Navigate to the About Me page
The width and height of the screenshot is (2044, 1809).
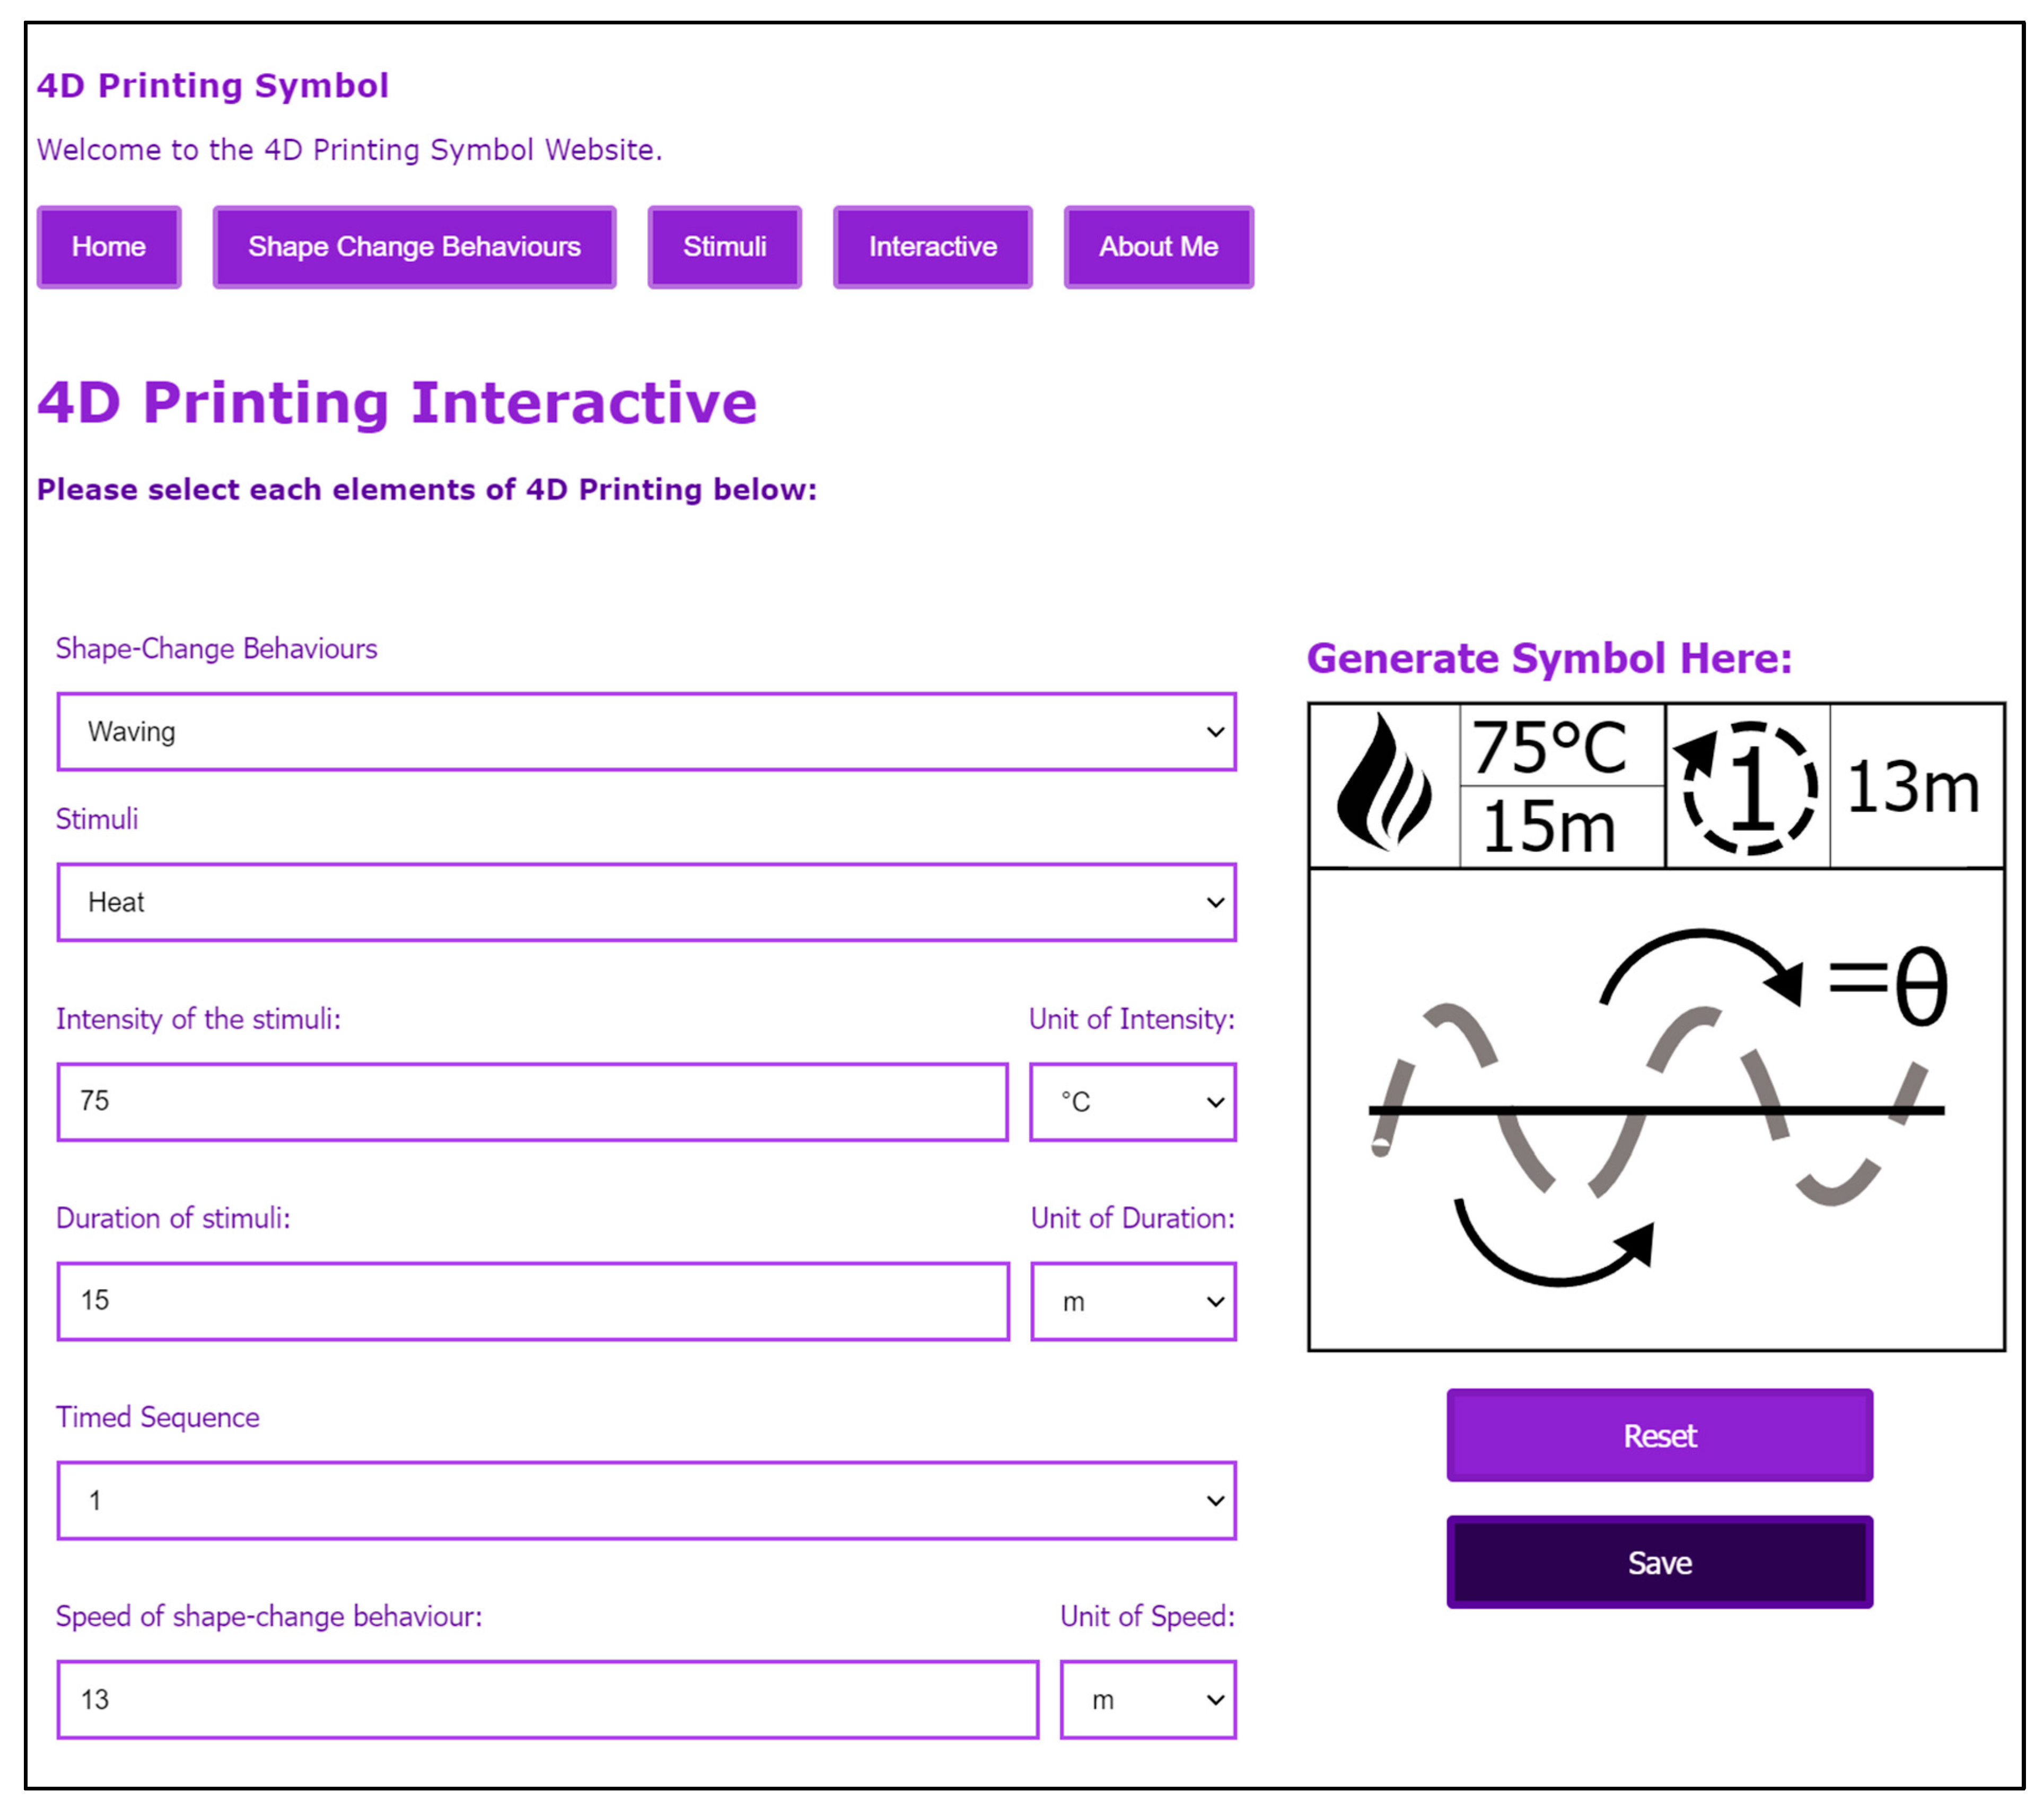pos(1157,247)
